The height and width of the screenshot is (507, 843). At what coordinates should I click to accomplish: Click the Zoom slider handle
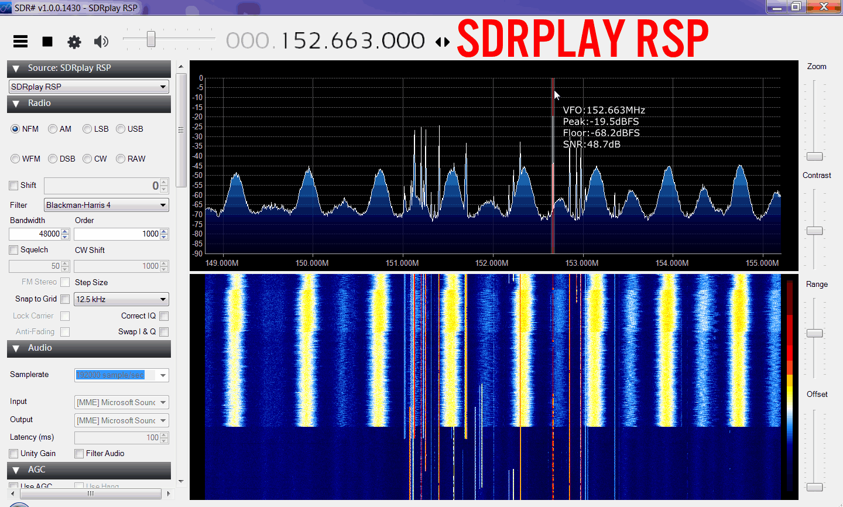point(815,156)
